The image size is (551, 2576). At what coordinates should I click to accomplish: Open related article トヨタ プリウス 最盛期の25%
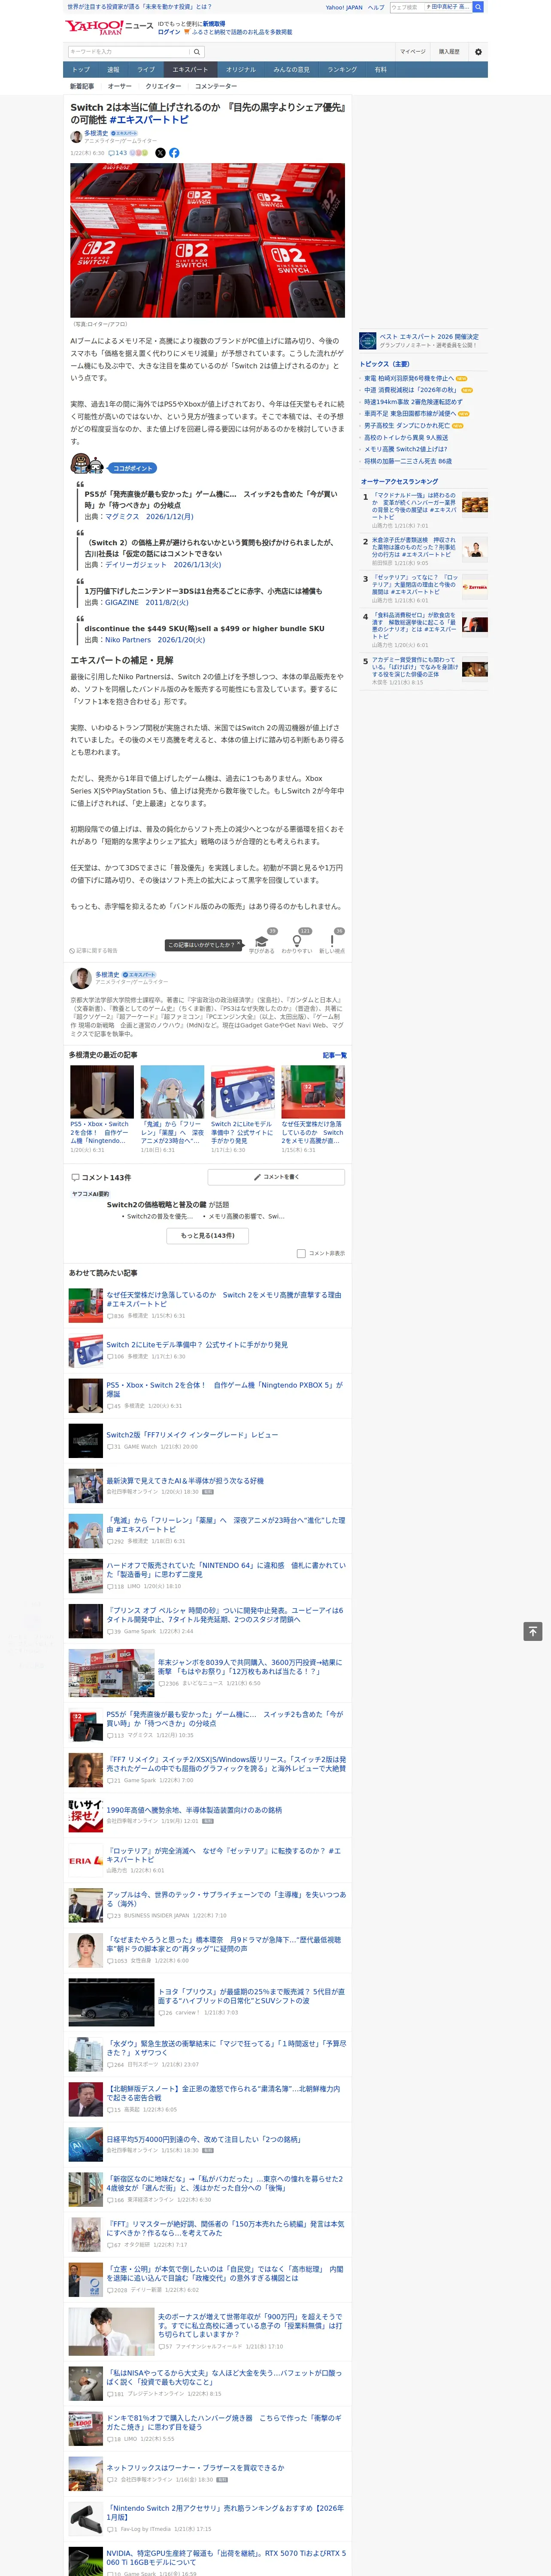click(252, 1996)
